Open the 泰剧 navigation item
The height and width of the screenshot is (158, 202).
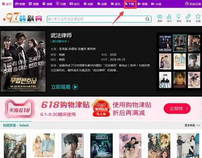[143, 4]
